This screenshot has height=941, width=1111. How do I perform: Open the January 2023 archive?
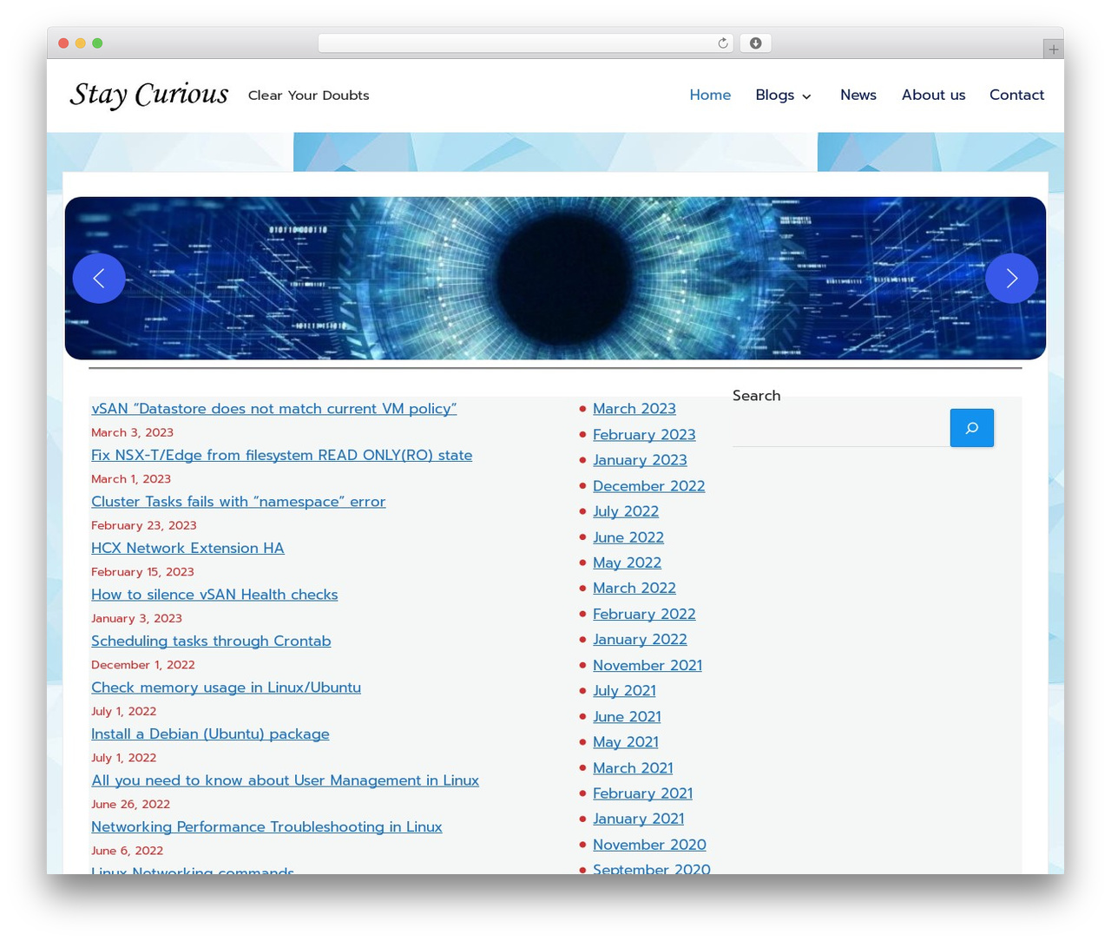(640, 460)
